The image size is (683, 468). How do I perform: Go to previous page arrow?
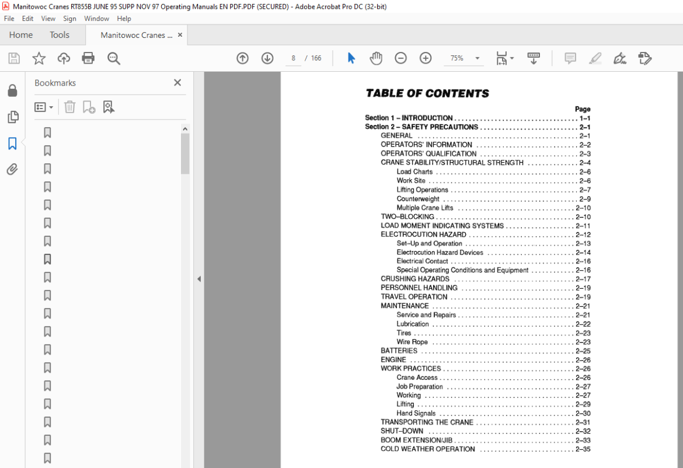[x=243, y=58]
